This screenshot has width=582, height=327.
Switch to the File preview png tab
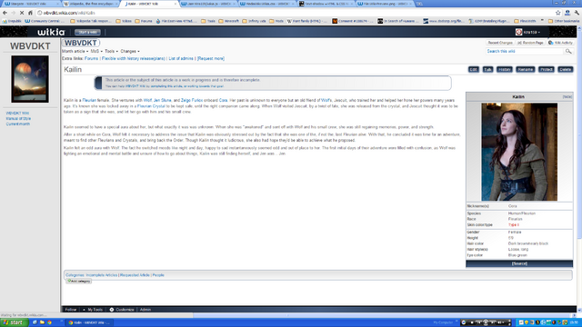pyautogui.click(x=386, y=4)
